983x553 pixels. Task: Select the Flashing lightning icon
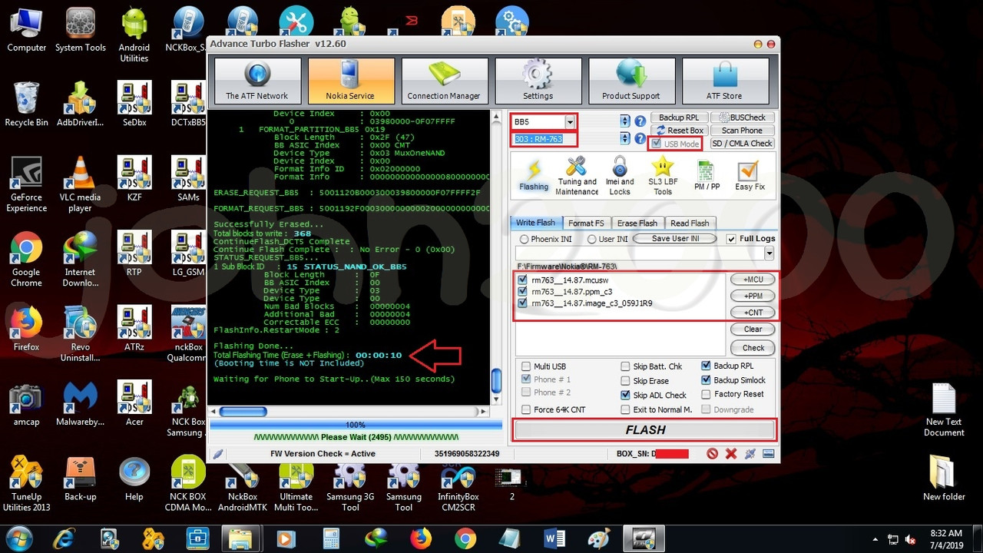tap(534, 176)
